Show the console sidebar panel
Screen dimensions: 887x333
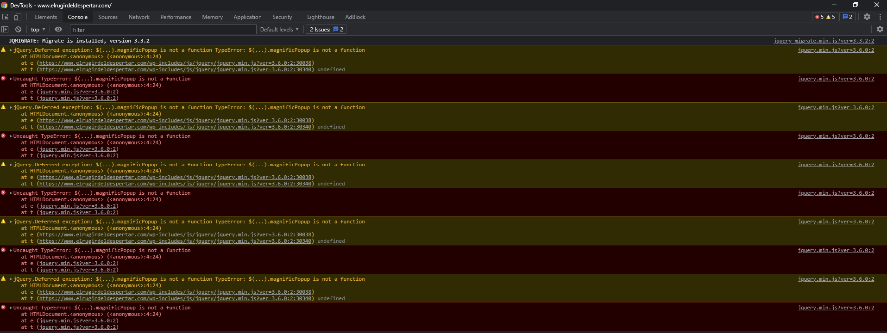[5, 29]
